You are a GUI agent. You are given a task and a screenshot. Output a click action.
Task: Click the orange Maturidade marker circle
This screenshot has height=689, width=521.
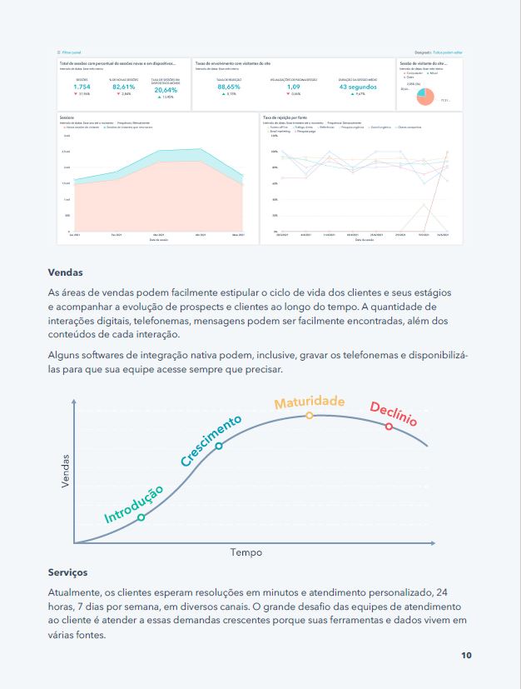(x=310, y=415)
